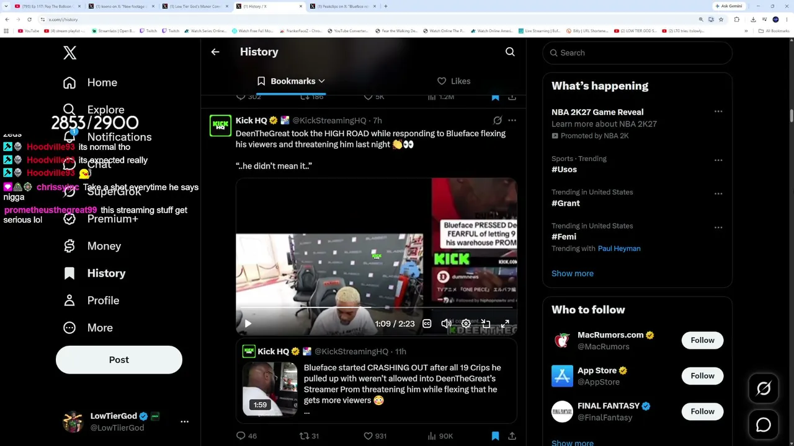Image resolution: width=794 pixels, height=446 pixels.
Task: Follow MacRumors.com
Action: (702, 340)
